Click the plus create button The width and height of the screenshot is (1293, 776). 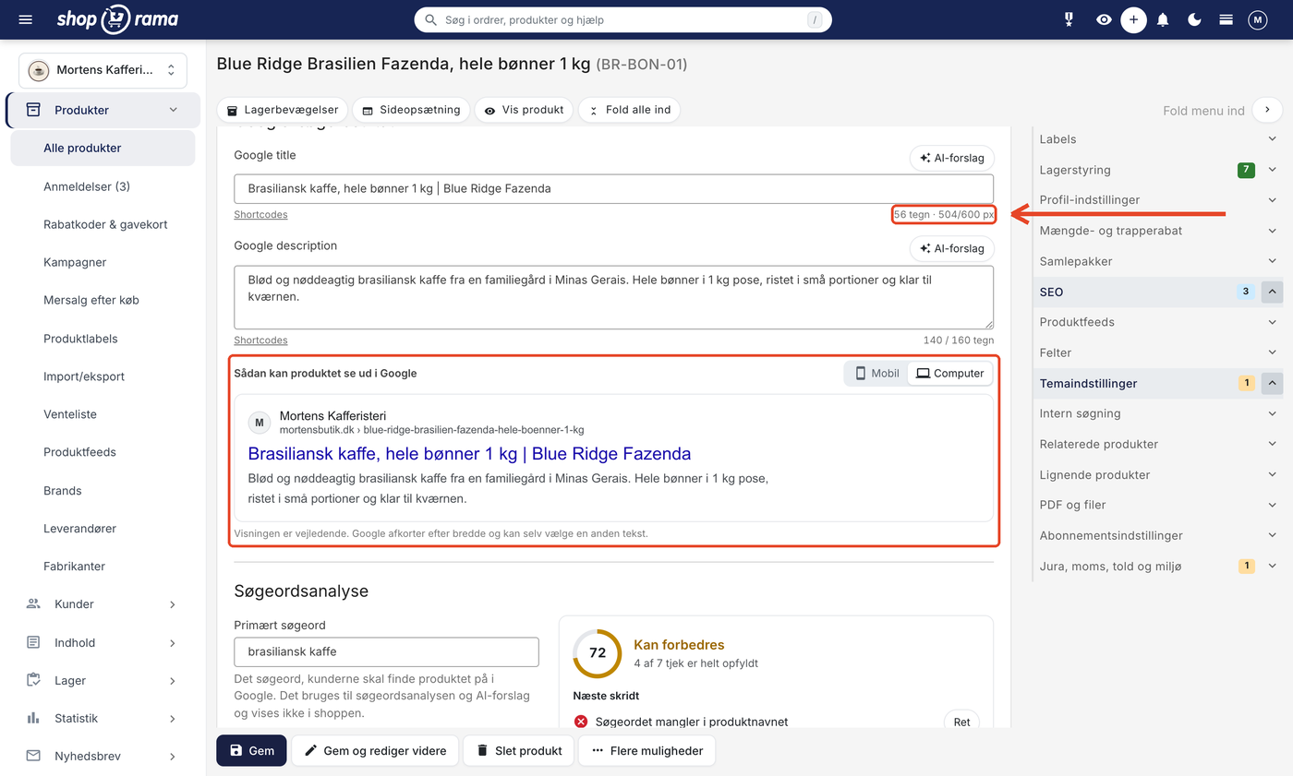click(x=1134, y=19)
